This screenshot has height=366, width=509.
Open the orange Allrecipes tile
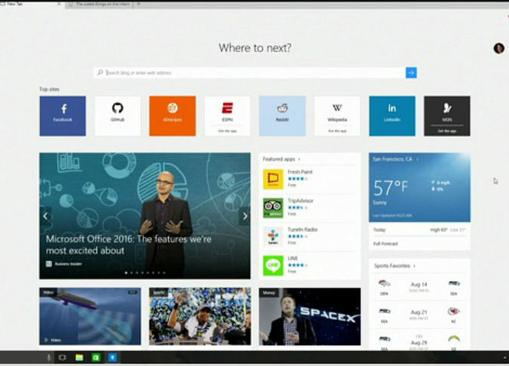point(172,115)
